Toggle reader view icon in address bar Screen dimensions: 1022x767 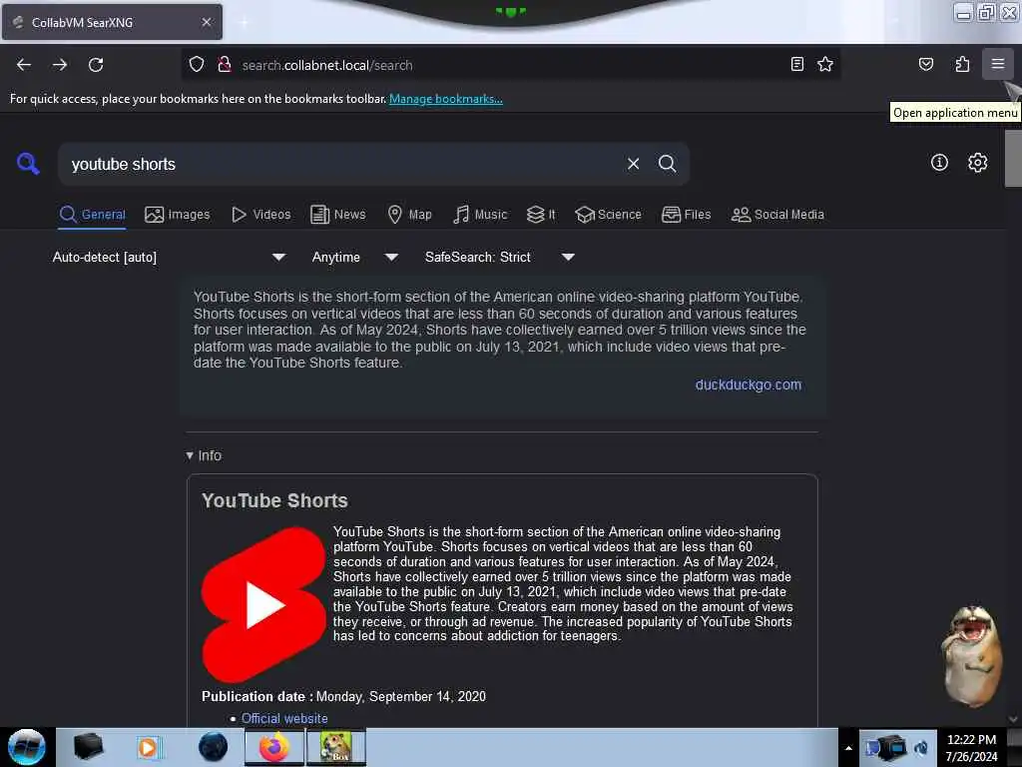[796, 64]
